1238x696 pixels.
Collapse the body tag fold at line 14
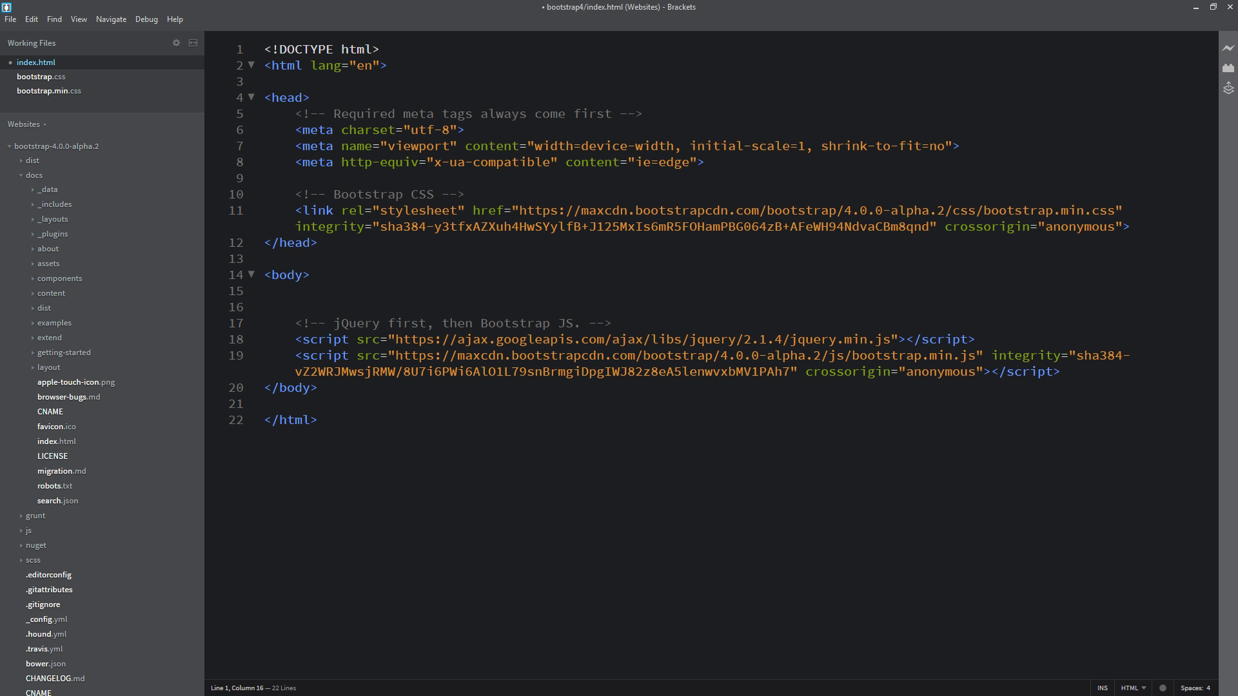coord(251,274)
